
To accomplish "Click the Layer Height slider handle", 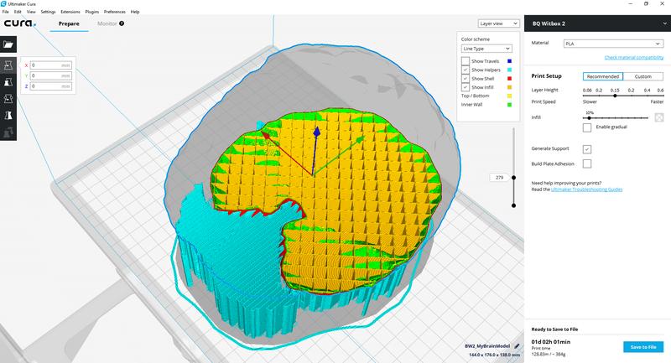I will pos(615,96).
